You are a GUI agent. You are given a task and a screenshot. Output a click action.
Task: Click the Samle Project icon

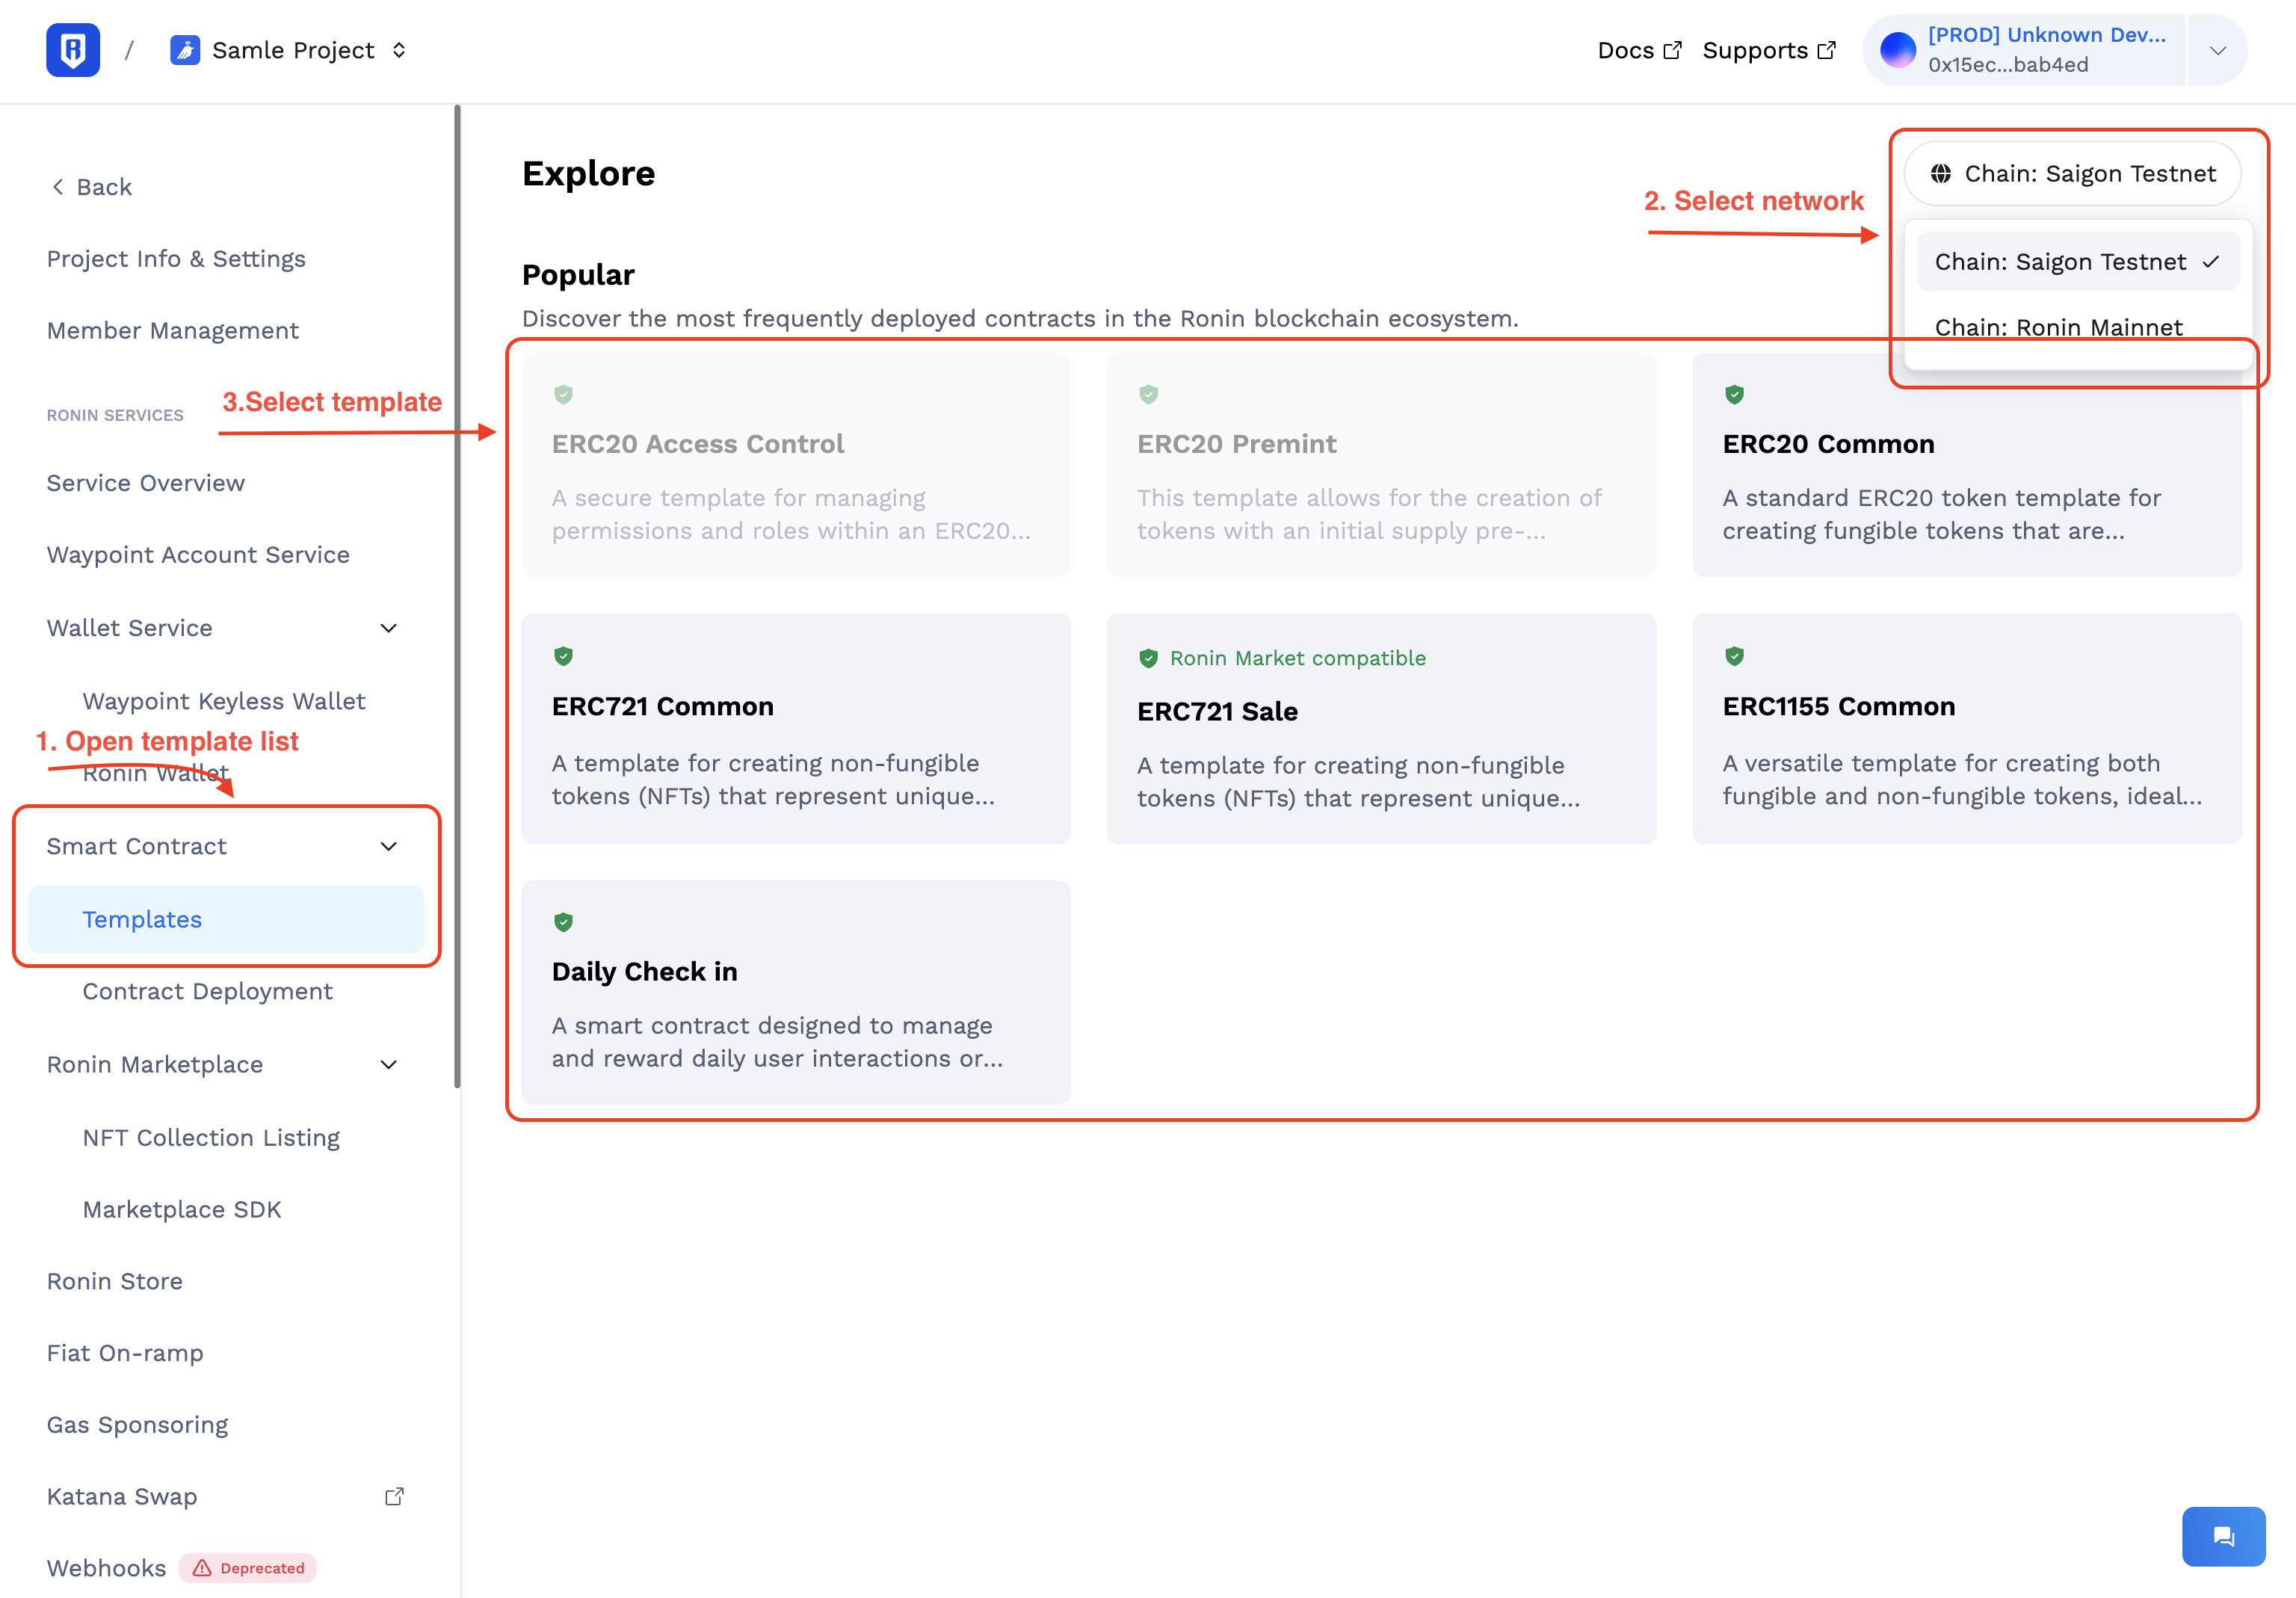[185, 50]
